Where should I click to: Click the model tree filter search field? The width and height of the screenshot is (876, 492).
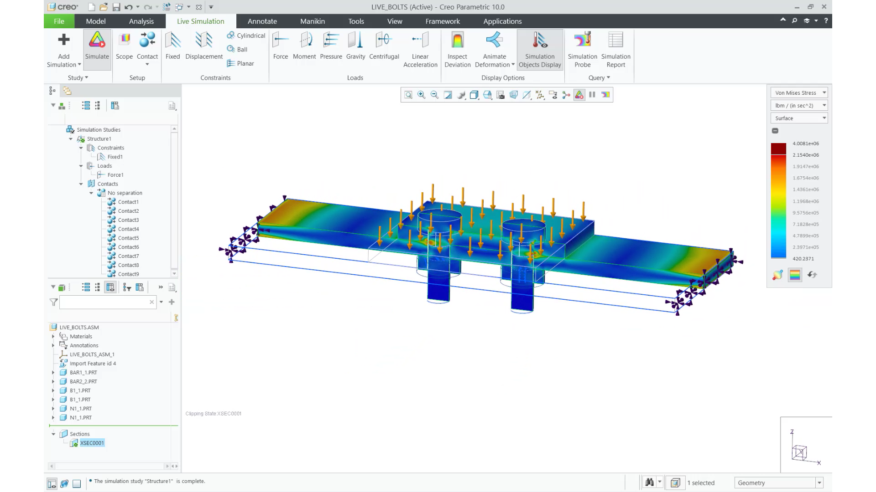pyautogui.click(x=108, y=302)
